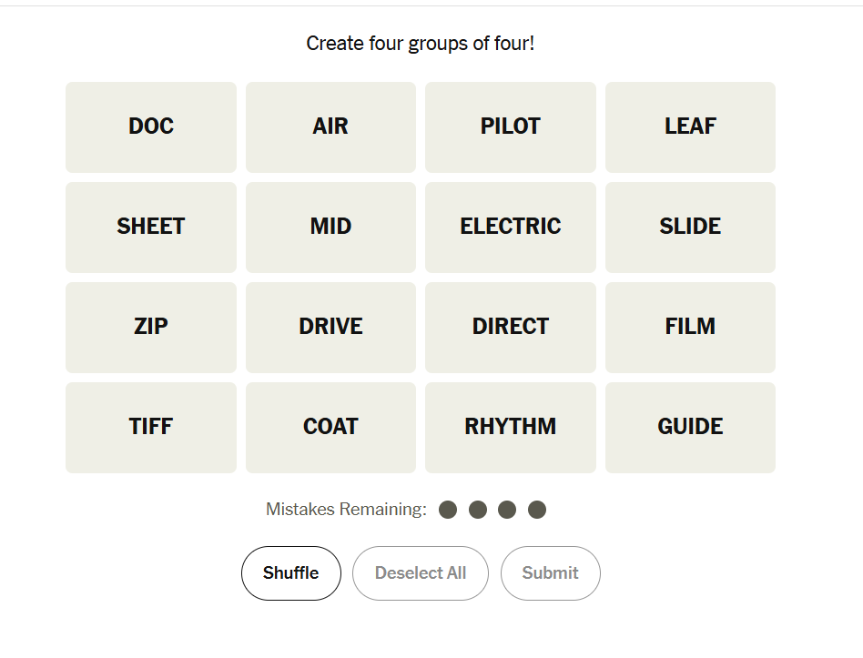Tap the FILM word tile
This screenshot has height=658, width=863.
tap(690, 328)
